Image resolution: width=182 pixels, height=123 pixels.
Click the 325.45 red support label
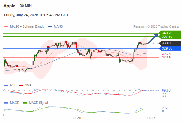tap(167, 54)
